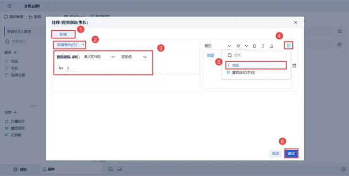The image size is (349, 176).
Task: Toggle italic text formatting
Action: [263, 46]
